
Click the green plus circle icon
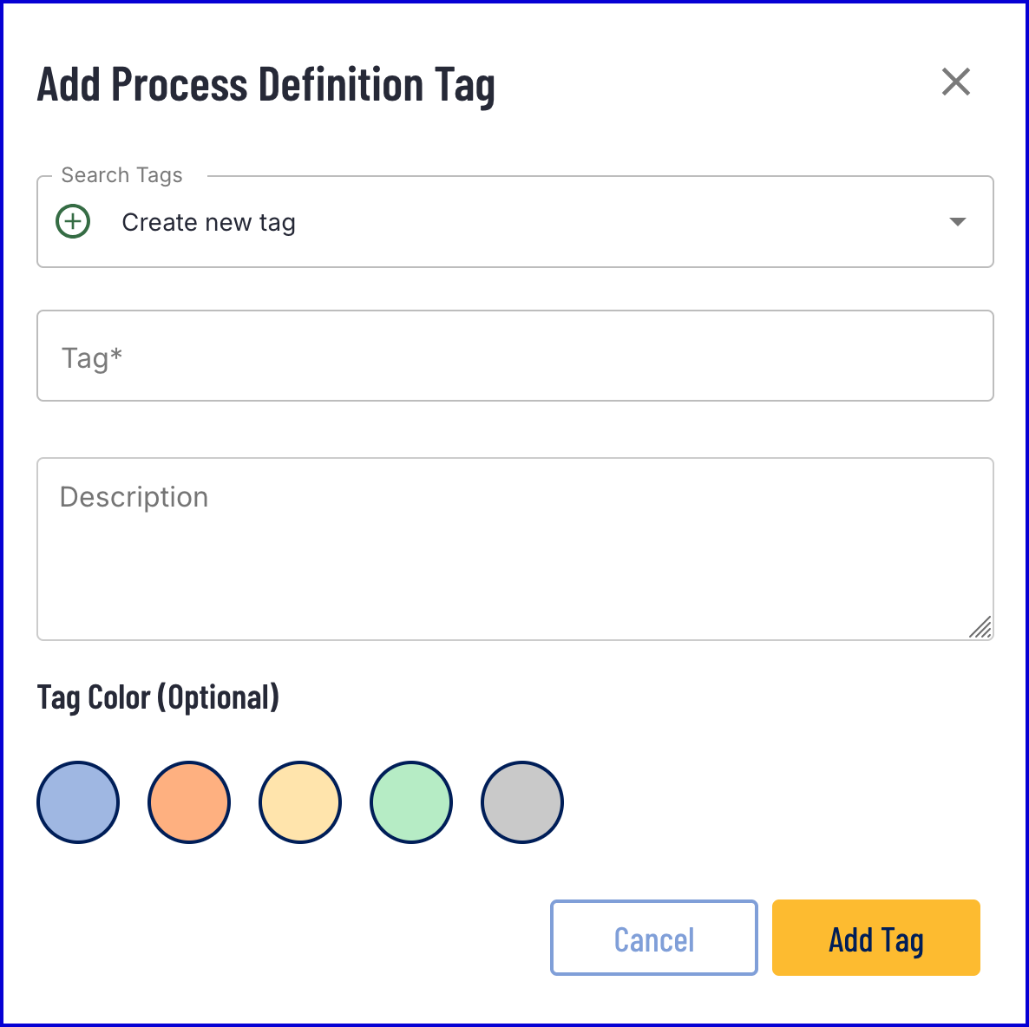coord(73,222)
